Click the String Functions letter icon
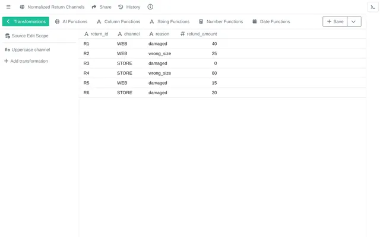 pos(152,21)
